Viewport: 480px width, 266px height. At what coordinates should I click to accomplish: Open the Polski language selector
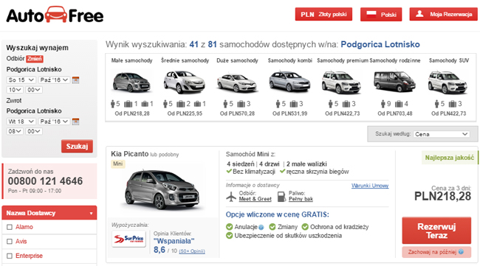(381, 14)
